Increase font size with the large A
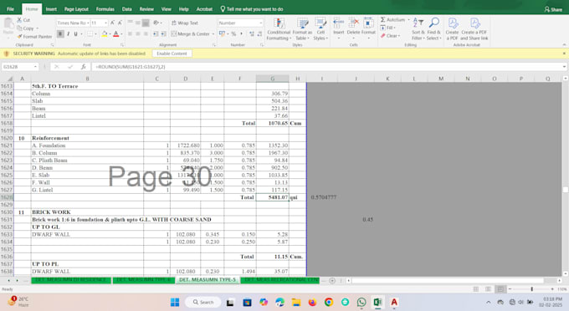569x311 pixels. 112,23
